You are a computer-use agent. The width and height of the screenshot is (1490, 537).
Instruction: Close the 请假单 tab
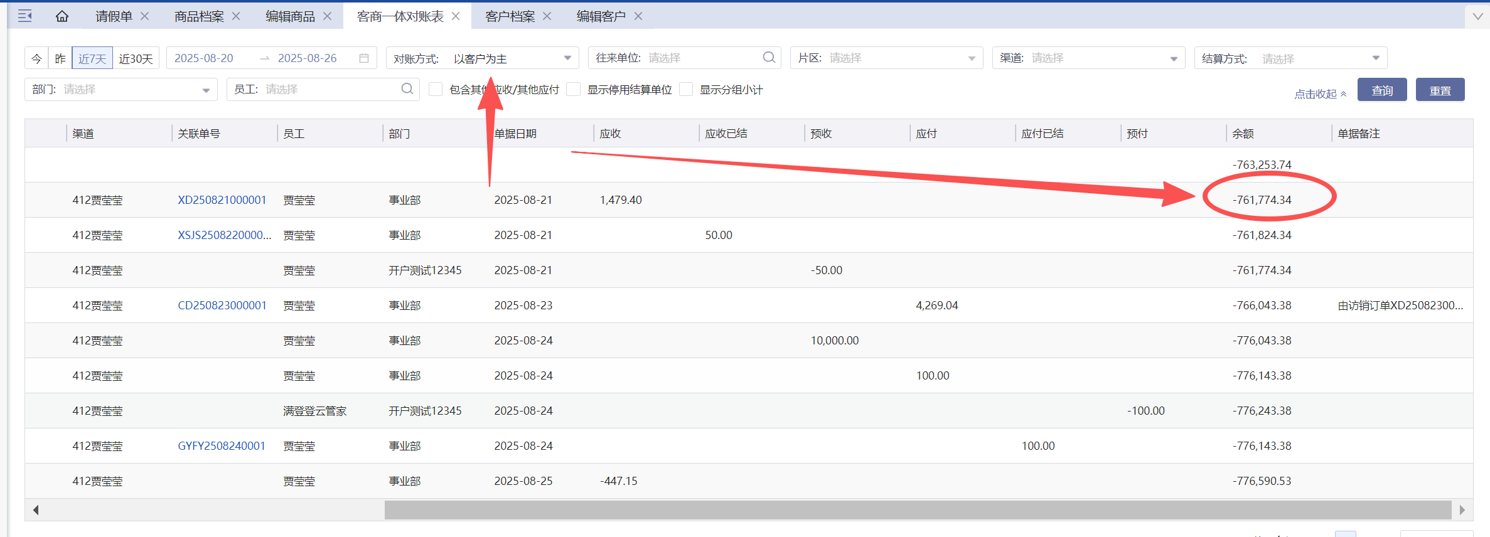pos(145,16)
